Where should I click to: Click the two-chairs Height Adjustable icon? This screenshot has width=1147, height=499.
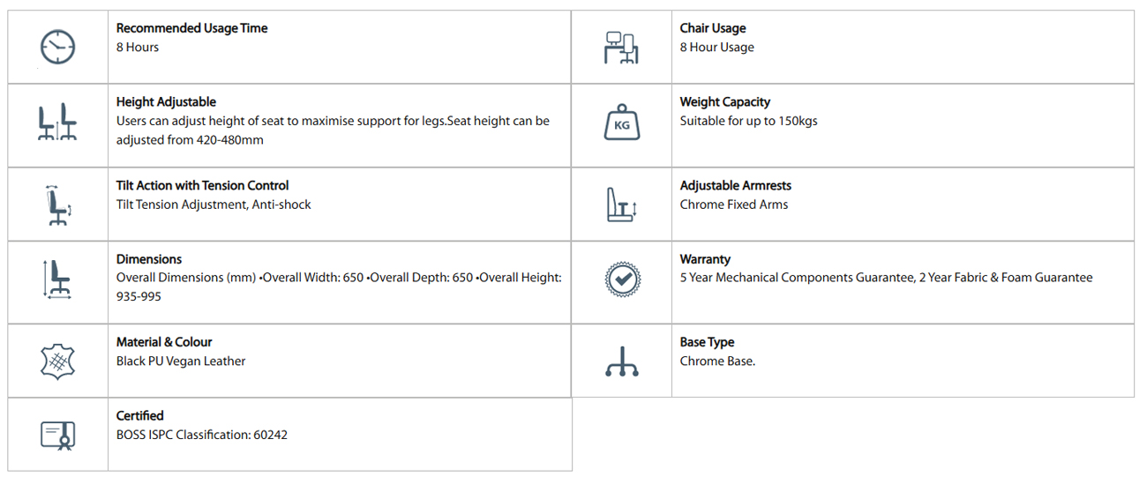tap(58, 122)
